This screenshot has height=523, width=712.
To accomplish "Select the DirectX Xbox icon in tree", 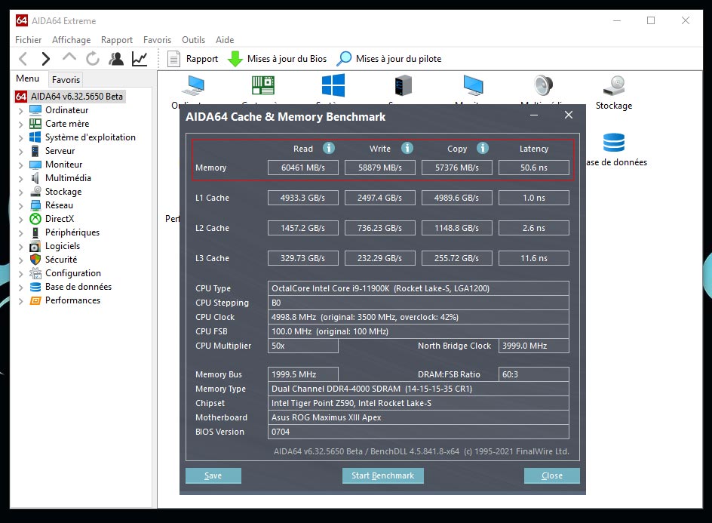I will (x=35, y=219).
